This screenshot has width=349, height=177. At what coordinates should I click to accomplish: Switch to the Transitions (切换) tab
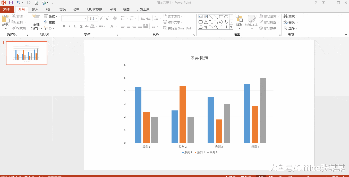click(x=63, y=9)
